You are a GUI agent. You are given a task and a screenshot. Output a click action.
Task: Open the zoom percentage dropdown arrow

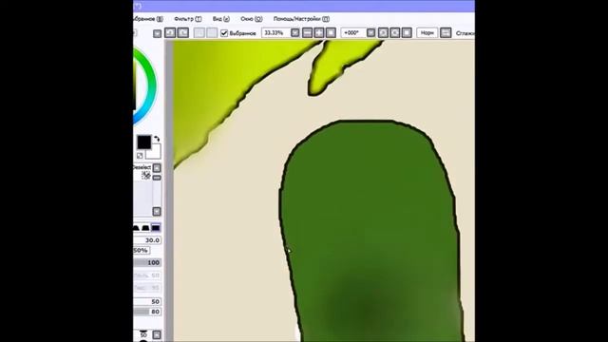(x=294, y=33)
